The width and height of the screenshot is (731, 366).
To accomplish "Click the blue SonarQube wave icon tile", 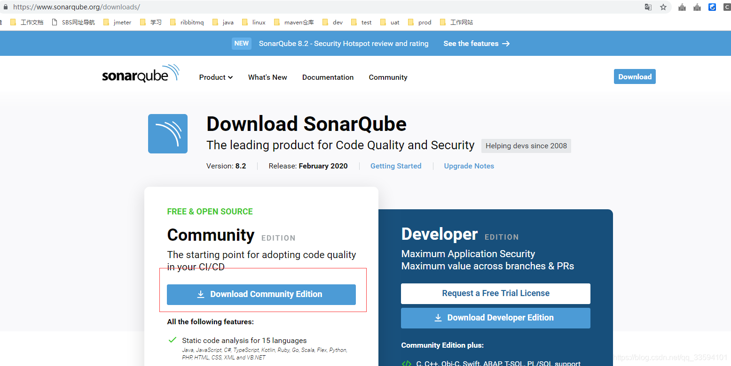I will tap(168, 134).
